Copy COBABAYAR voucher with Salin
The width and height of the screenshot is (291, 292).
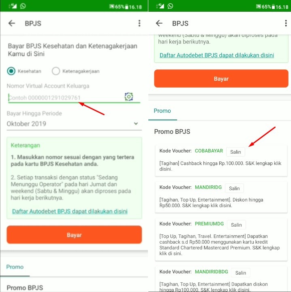coord(235,152)
